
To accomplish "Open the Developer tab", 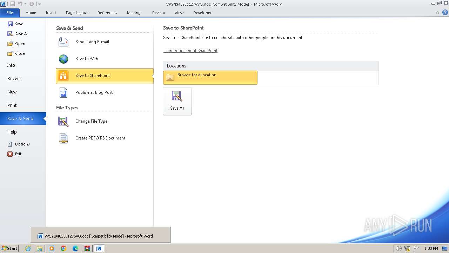I will [202, 13].
